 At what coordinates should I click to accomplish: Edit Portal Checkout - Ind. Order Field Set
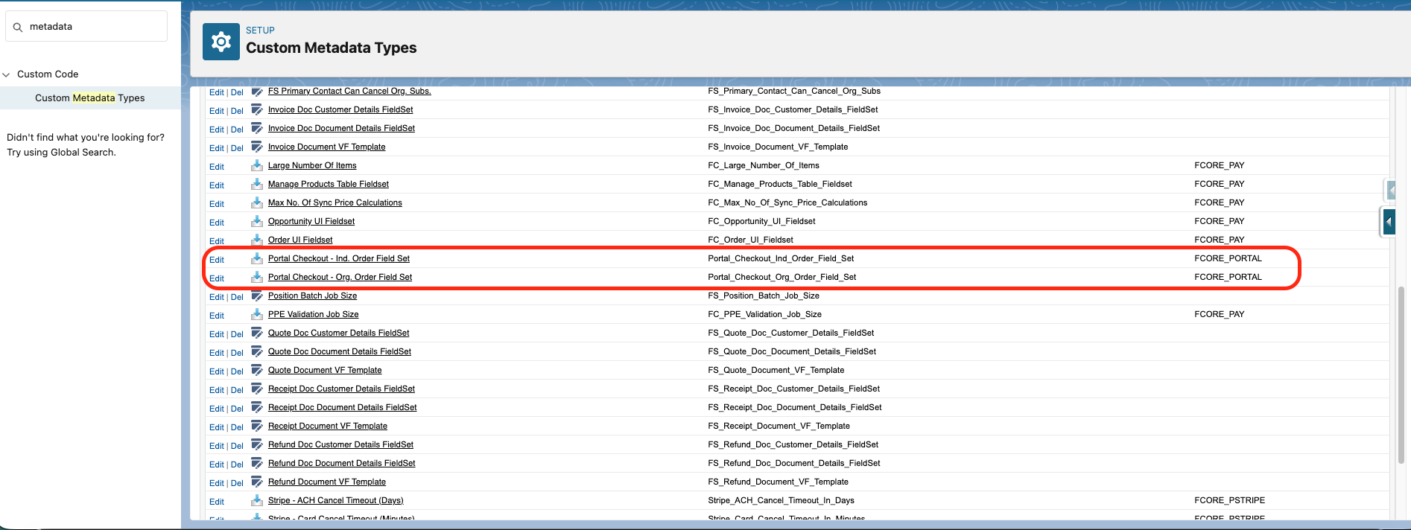click(217, 260)
